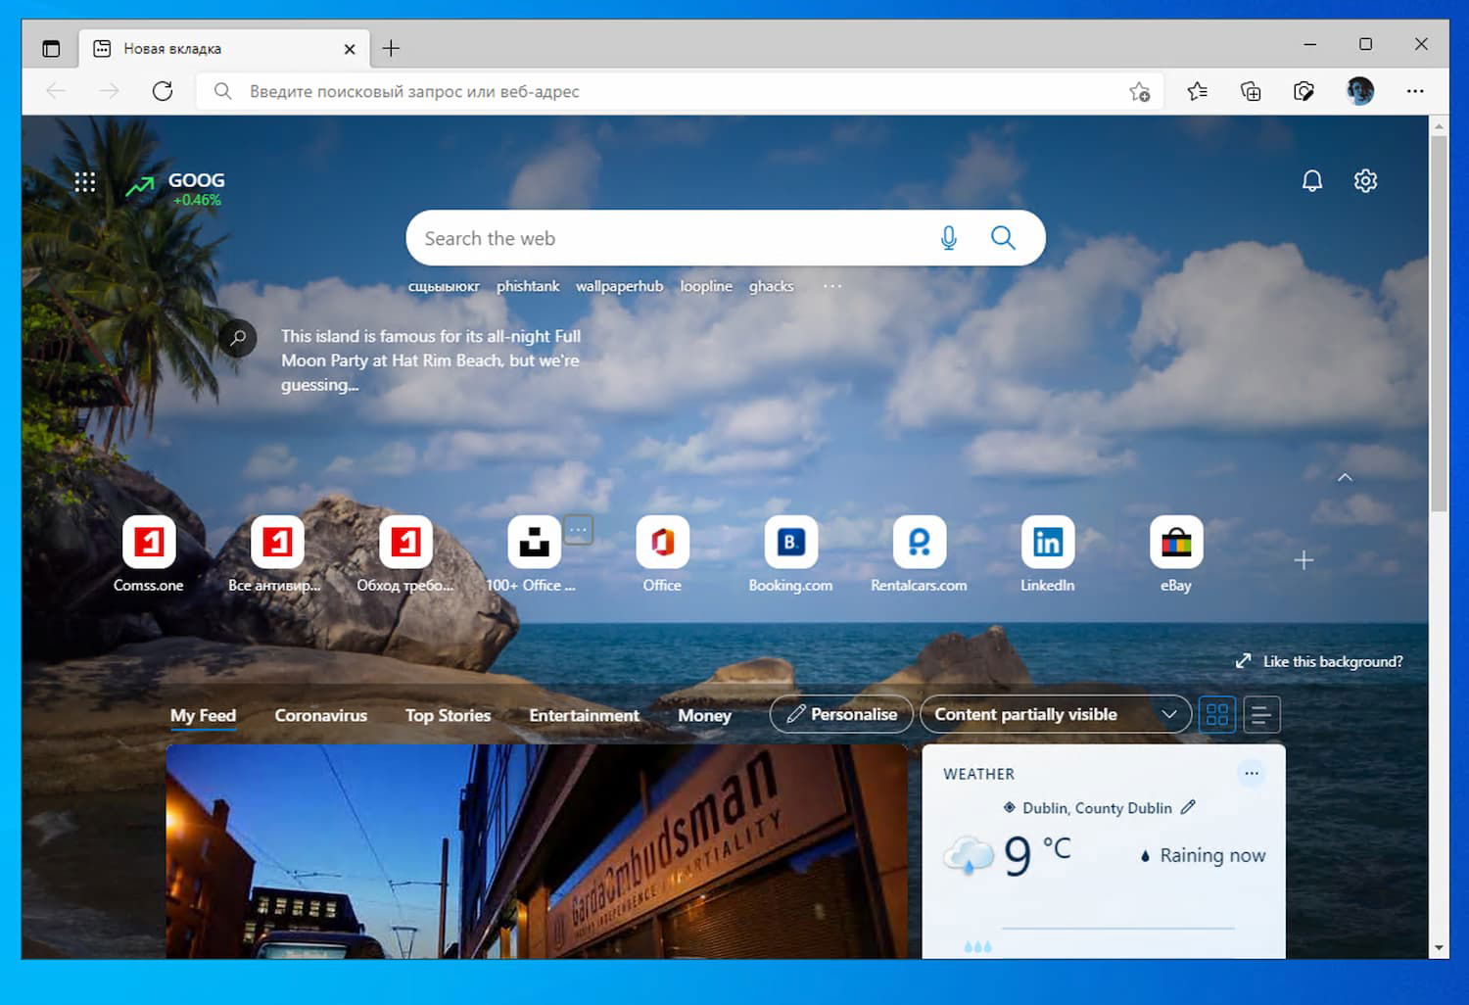Image resolution: width=1469 pixels, height=1005 pixels.
Task: Select the ghacks search suggestion
Action: click(x=772, y=286)
